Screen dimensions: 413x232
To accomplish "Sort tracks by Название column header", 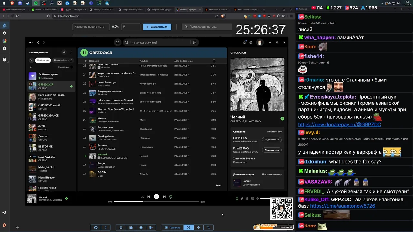I will click(x=94, y=61).
